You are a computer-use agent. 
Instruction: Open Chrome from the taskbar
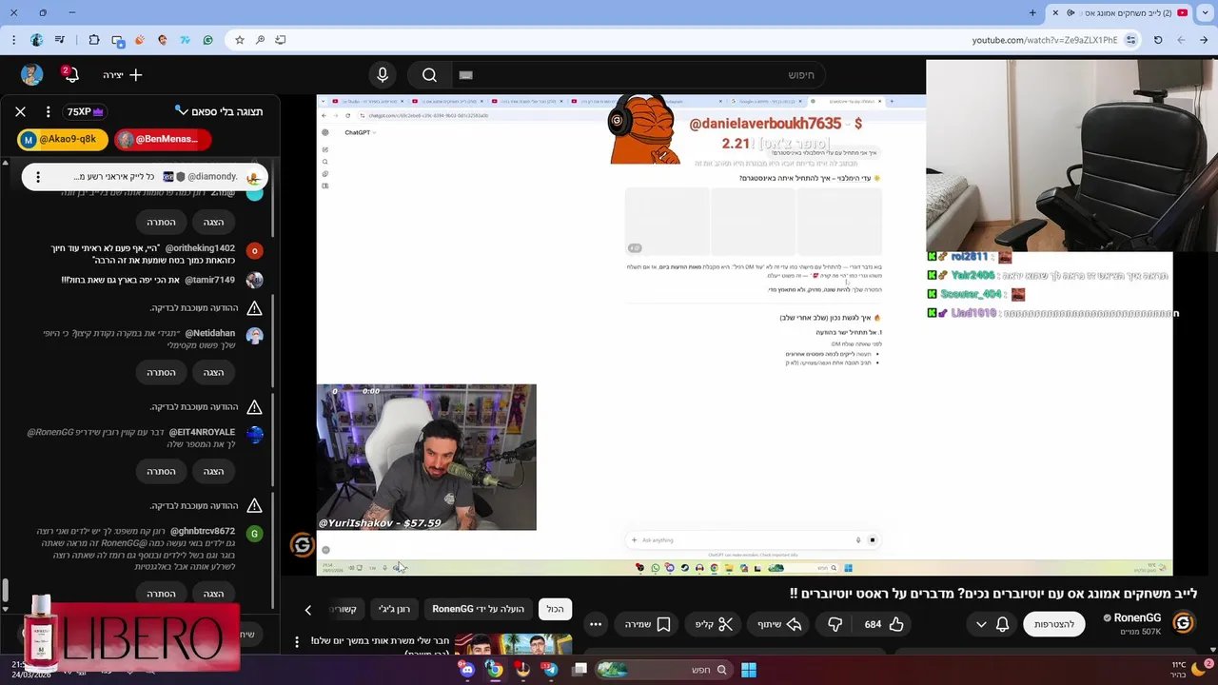point(494,670)
